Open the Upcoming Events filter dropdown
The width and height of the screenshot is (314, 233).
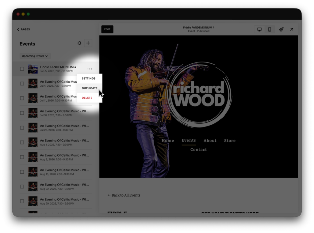click(x=35, y=56)
